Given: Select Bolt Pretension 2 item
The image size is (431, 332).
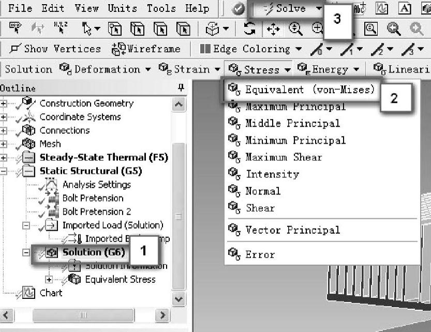Looking at the screenshot, I should coord(96,212).
